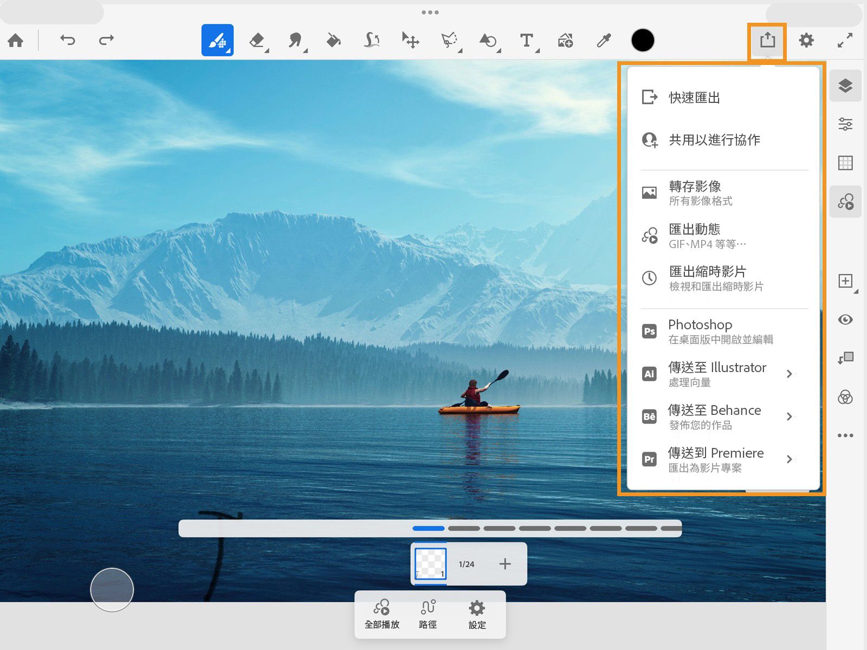The height and width of the screenshot is (650, 867).
Task: Select 匯出縮時影片 timelapse export
Action: click(x=723, y=278)
